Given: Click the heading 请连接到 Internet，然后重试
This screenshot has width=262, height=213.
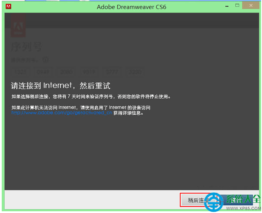Looking at the screenshot, I should tap(61, 86).
